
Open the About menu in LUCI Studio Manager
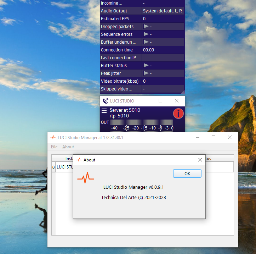click(x=68, y=147)
